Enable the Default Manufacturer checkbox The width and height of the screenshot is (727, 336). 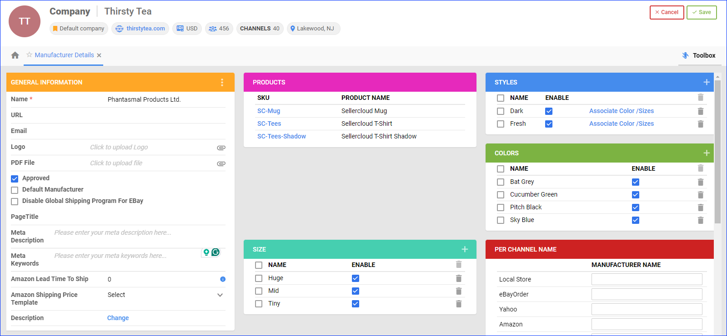click(x=15, y=190)
